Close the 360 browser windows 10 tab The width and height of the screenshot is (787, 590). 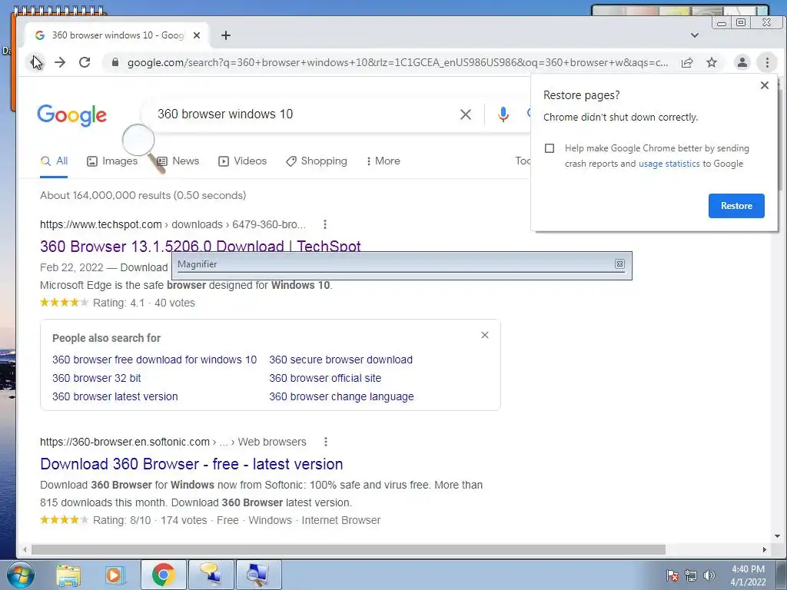point(197,35)
